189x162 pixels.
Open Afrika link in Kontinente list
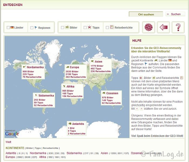point(42,157)
